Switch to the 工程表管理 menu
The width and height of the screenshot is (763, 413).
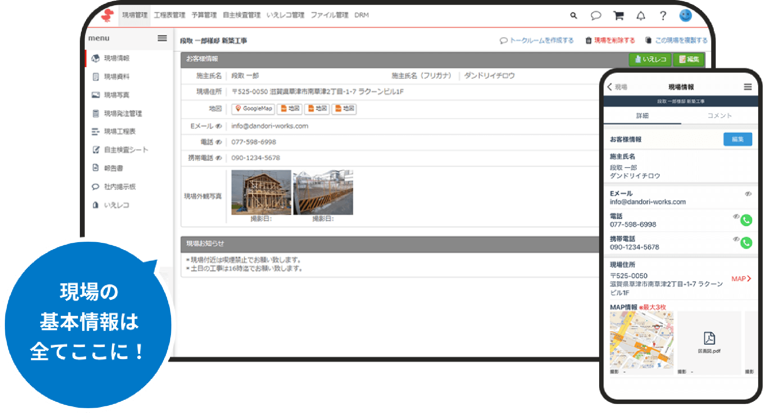pos(169,15)
